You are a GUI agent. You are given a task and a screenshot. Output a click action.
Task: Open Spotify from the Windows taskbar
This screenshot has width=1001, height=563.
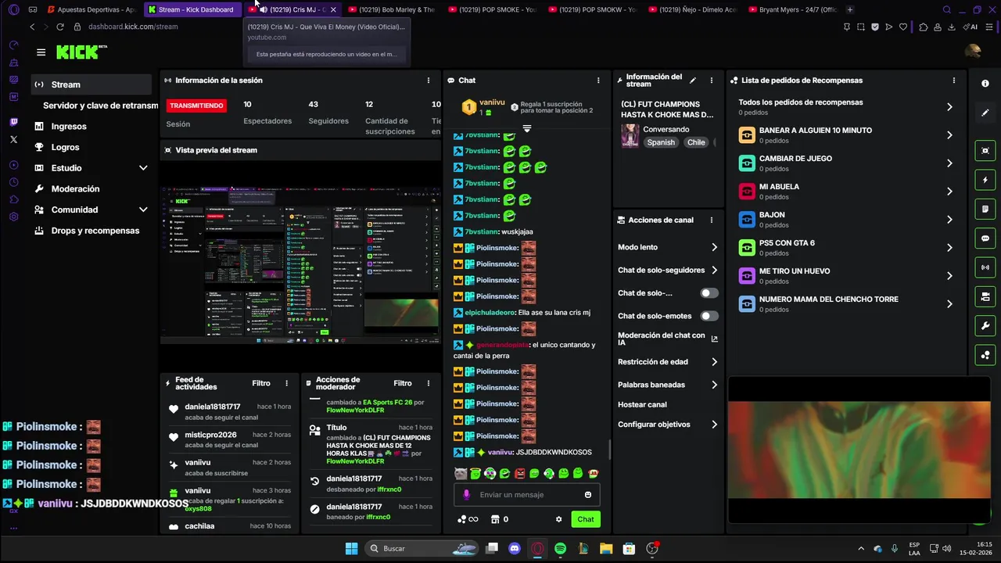[x=560, y=549]
